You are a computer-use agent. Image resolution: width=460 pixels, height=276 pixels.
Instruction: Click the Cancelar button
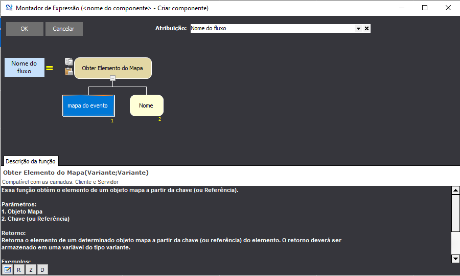tap(64, 29)
